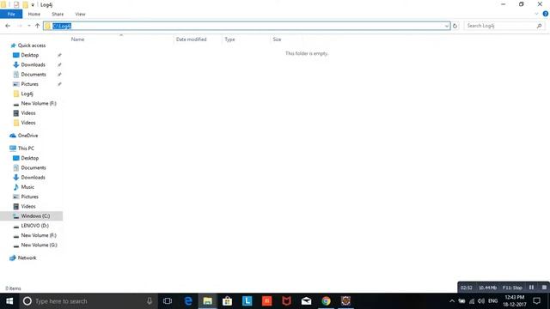550x309 pixels.
Task: Select Quick access in the navigation pane
Action: 32,45
